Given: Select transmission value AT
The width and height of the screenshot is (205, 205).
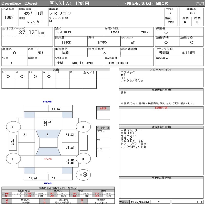Looking at the screenshot, I should [x=133, y=43].
